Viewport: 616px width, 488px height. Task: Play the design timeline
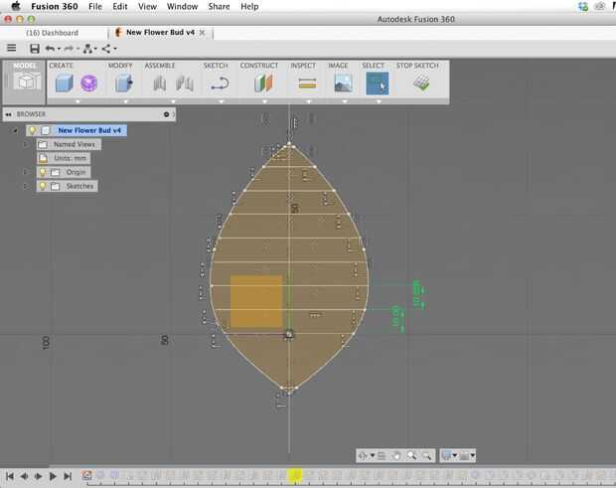coord(53,476)
